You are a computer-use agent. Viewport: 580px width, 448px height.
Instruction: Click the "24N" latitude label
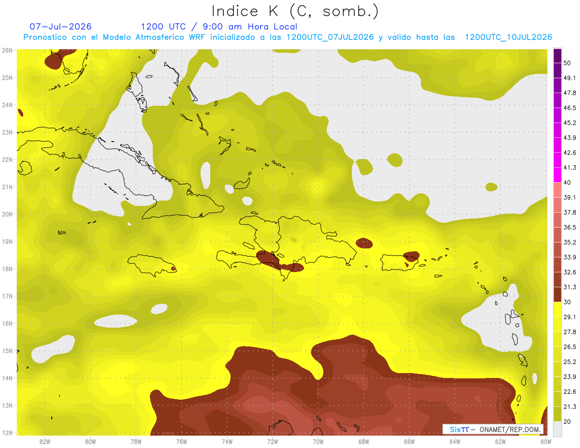(x=7, y=105)
